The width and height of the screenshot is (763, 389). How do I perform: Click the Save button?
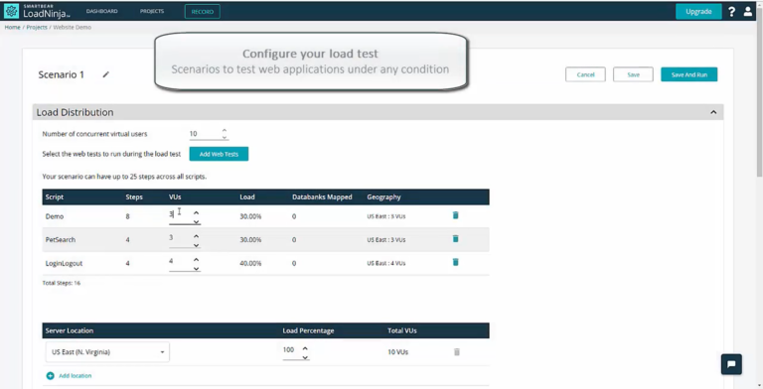tap(633, 74)
